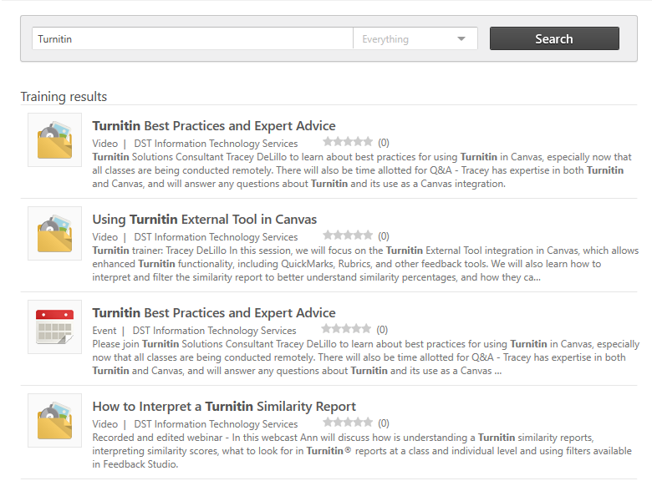Image resolution: width=652 pixels, height=481 pixels.
Task: Click the rating count (0) on first result
Action: (x=383, y=143)
